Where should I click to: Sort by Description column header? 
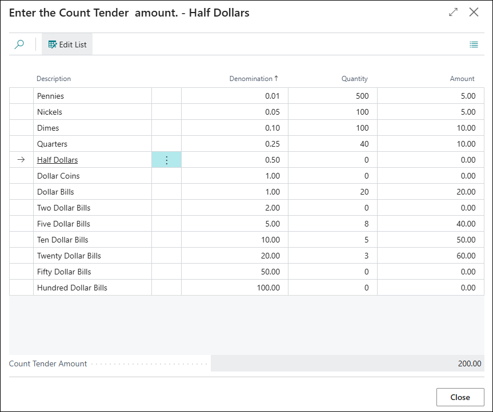[x=54, y=79]
